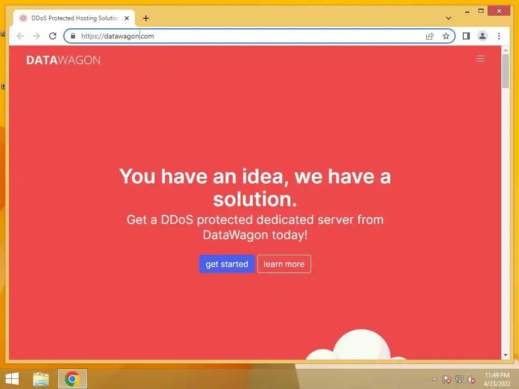This screenshot has width=519, height=389.
Task: Click the Chrome taskbar icon
Action: [x=72, y=379]
